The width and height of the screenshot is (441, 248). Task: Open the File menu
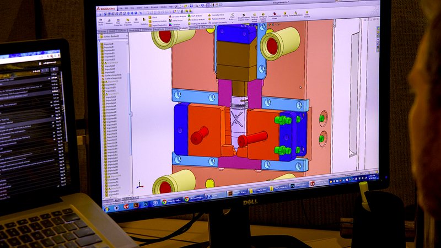click(x=121, y=8)
